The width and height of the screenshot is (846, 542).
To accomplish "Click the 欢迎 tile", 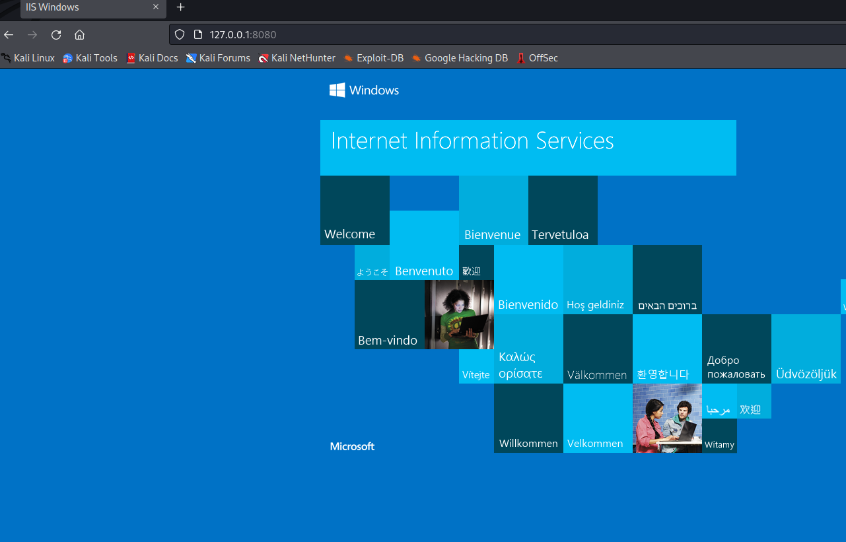I will coord(754,401).
